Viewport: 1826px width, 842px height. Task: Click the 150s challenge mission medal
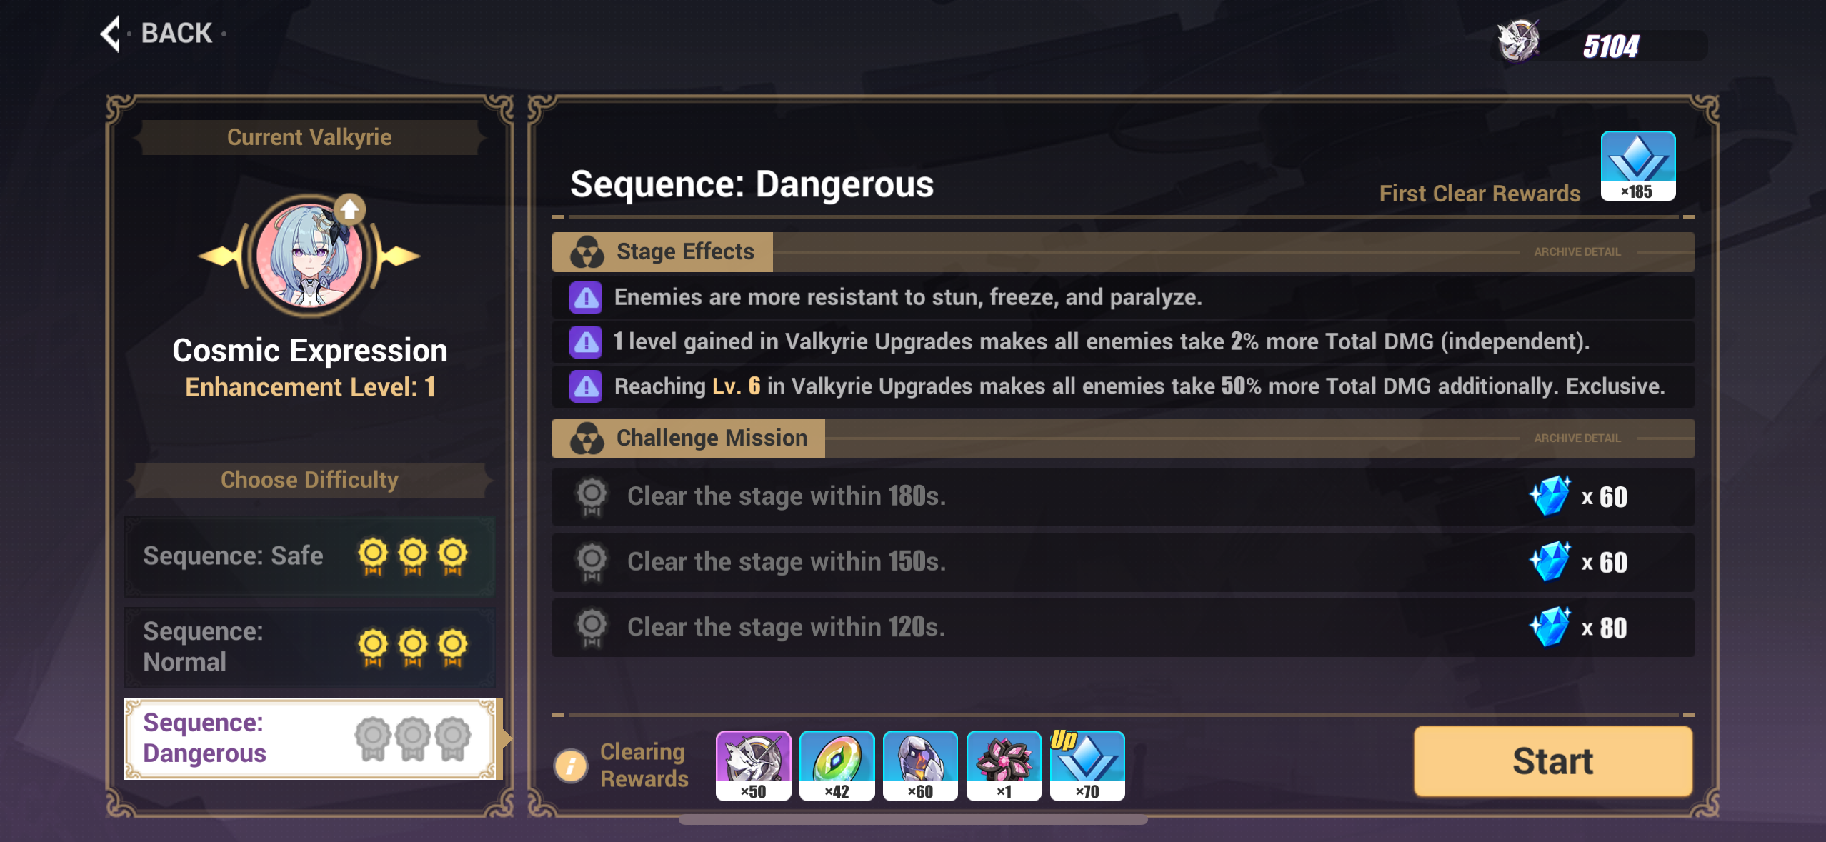pyautogui.click(x=592, y=562)
